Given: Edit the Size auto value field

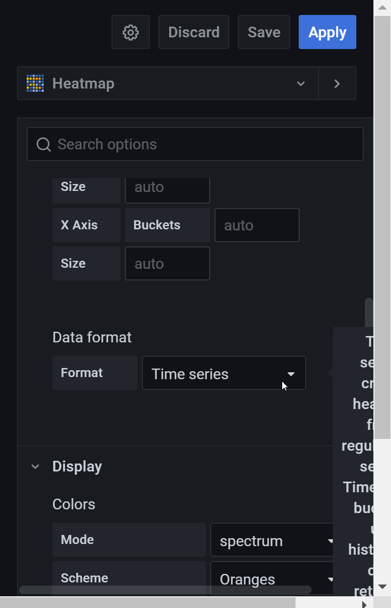Looking at the screenshot, I should click(167, 263).
